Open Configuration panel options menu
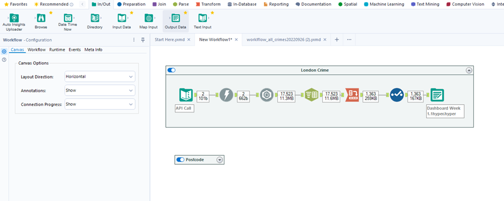Image resolution: width=504 pixels, height=201 pixels. (134, 40)
